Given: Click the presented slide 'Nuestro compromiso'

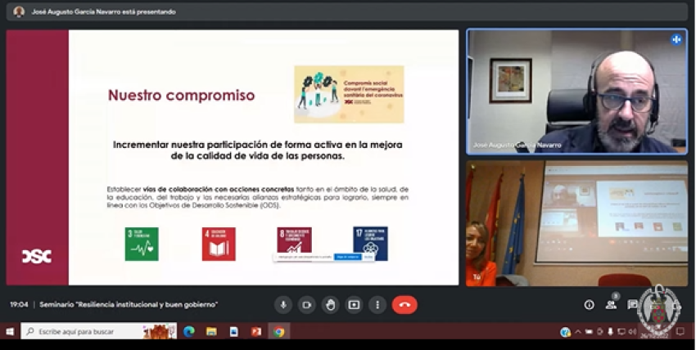Looking at the screenshot, I should pyautogui.click(x=233, y=157).
